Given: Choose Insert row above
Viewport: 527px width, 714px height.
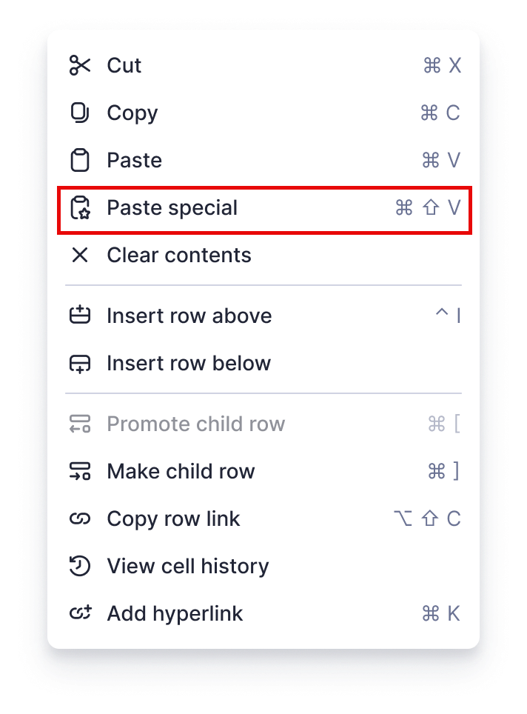Looking at the screenshot, I should [x=189, y=316].
